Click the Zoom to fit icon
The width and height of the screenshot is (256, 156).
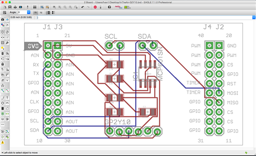54,7
